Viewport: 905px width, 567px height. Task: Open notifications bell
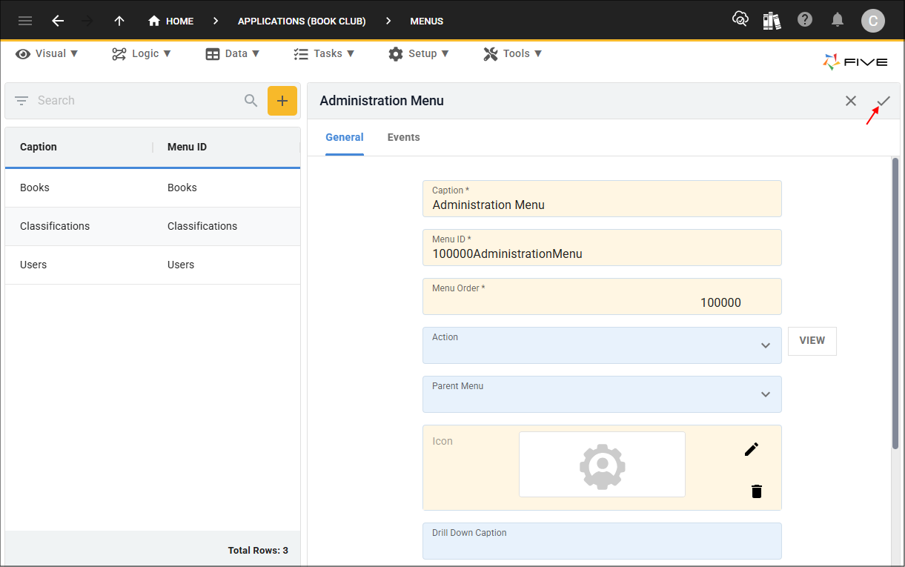(x=838, y=20)
